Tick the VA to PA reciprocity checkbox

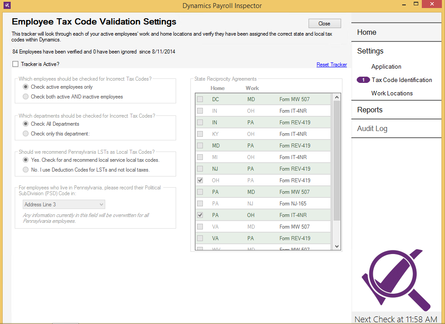200,238
